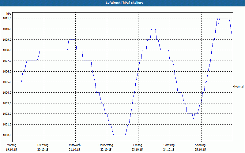
Task: Click the 1003,0 axis value
Action: (7, 103)
